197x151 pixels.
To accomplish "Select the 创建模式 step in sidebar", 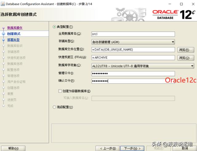I will point(14,34).
